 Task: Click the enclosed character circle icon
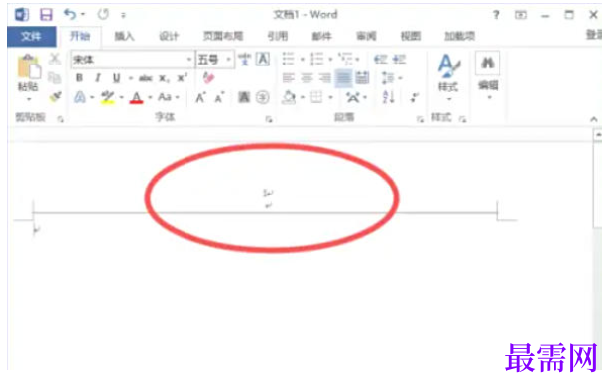(x=263, y=97)
